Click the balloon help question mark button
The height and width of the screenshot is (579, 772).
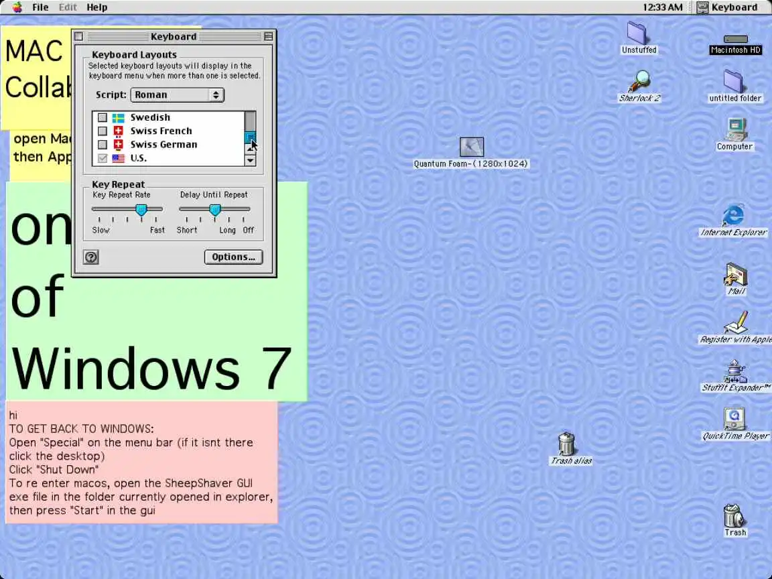pos(91,257)
